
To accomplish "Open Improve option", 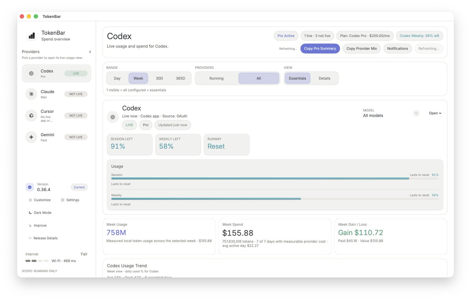I will pyautogui.click(x=38, y=226).
